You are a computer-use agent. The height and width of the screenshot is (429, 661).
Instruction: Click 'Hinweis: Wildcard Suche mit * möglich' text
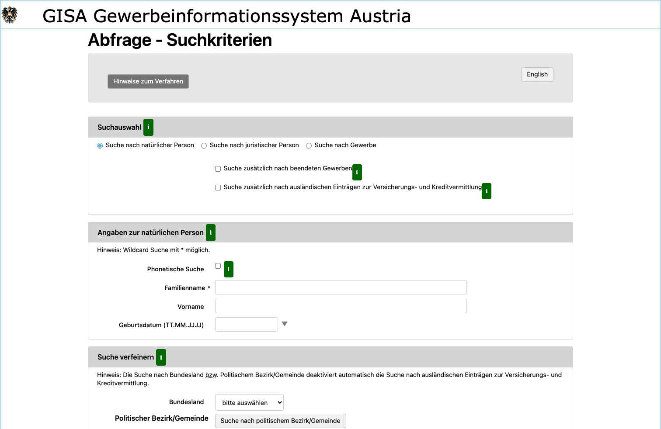[153, 250]
